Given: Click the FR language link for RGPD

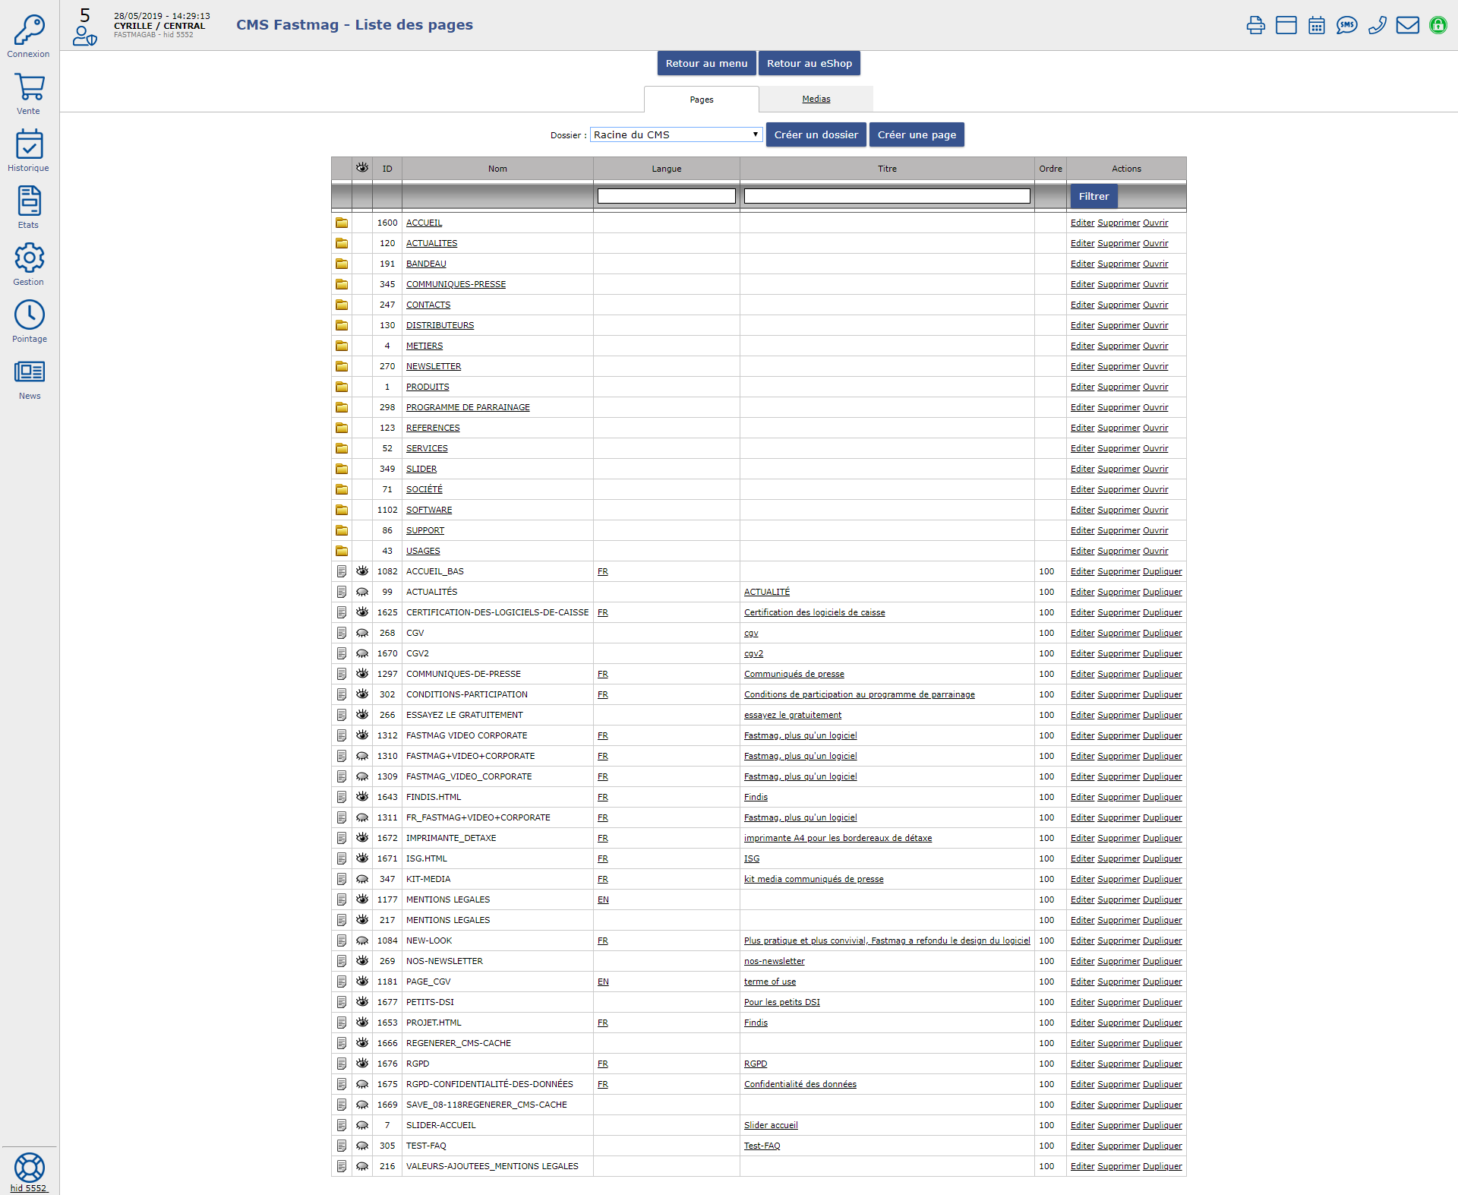Looking at the screenshot, I should coord(603,1064).
